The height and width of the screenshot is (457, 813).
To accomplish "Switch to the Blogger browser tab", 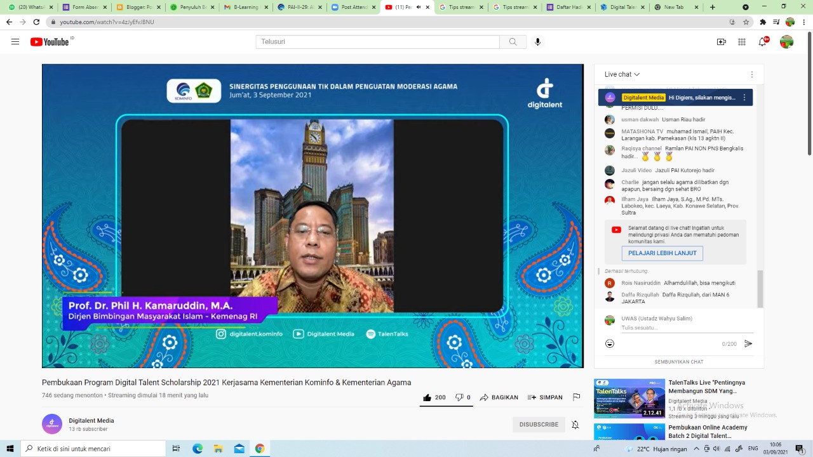I will click(x=138, y=7).
